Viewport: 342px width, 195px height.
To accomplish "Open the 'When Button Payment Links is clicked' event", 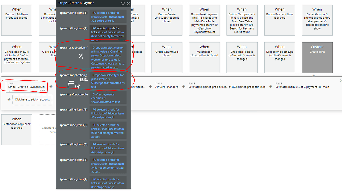I will [x=280, y=20].
